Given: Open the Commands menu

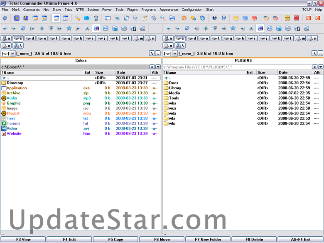Looking at the screenshot, I should tap(32, 10).
